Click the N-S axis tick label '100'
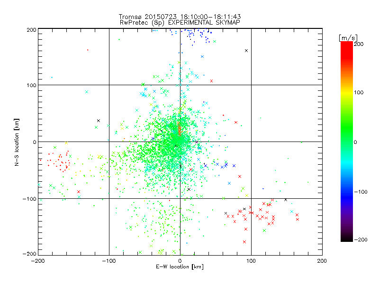 (31, 85)
